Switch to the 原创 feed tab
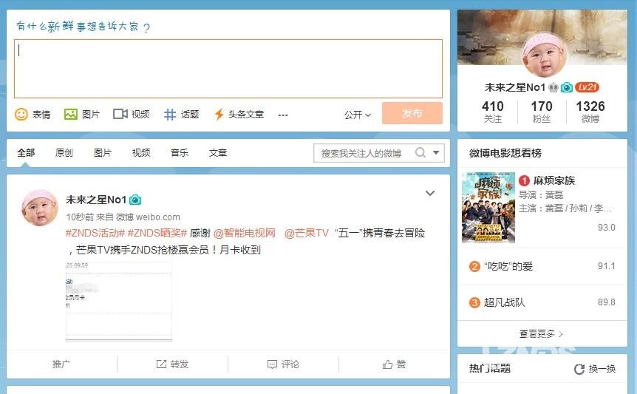Viewport: 637px width, 394px height. (x=64, y=153)
